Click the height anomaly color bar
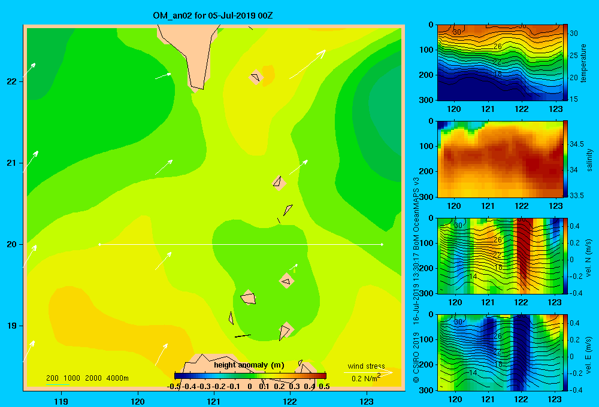 point(250,376)
